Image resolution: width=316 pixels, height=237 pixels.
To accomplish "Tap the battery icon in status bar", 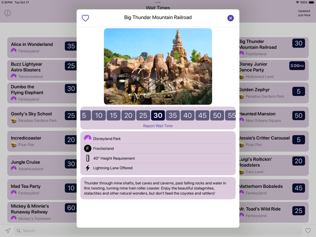I will (312, 3).
